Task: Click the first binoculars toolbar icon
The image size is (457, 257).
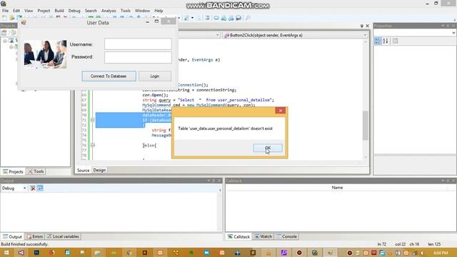Action: tap(224, 18)
